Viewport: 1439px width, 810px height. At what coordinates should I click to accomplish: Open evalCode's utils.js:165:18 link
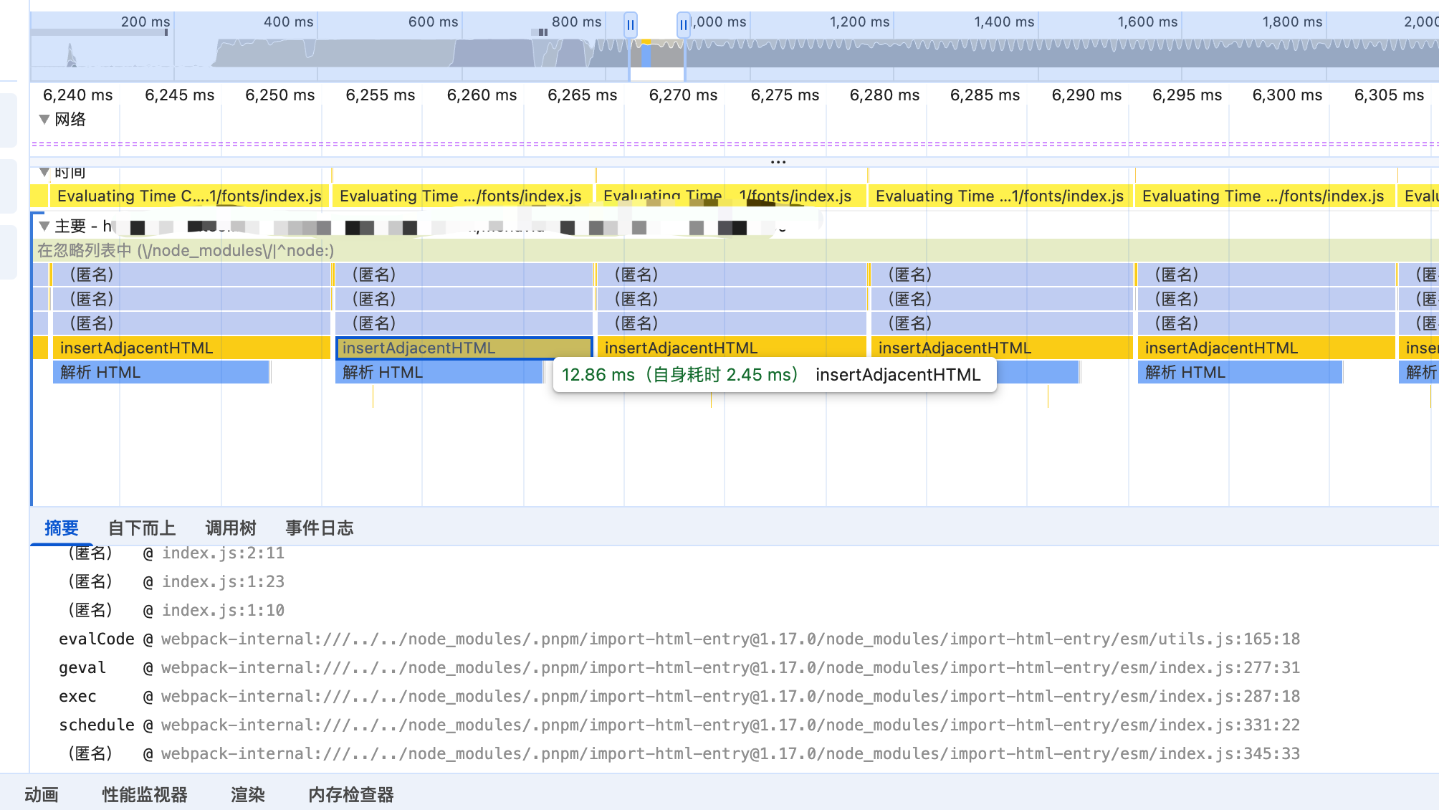point(730,639)
